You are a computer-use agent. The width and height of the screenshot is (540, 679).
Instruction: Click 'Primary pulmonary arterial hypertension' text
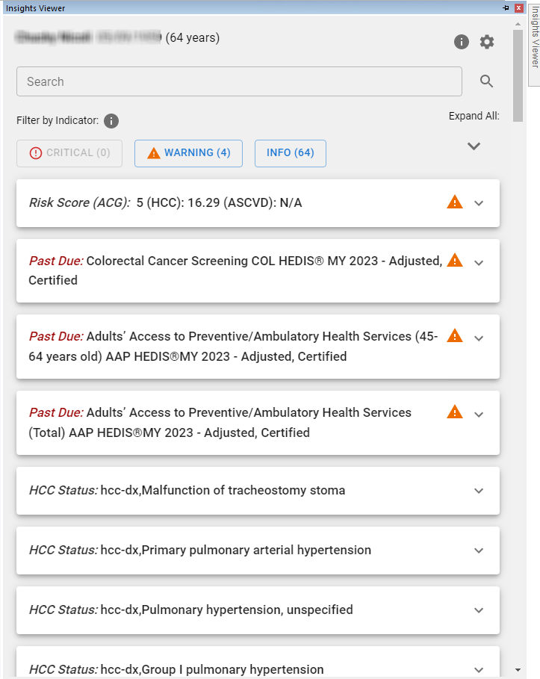click(x=256, y=550)
